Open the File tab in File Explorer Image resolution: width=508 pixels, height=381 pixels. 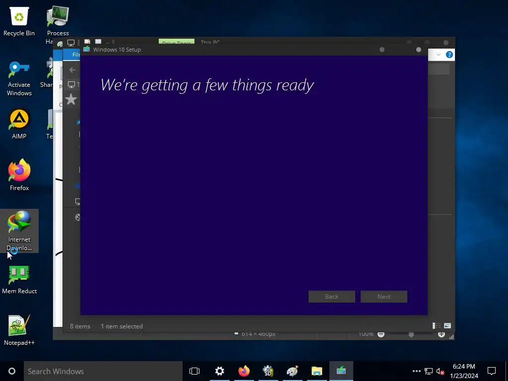(72, 55)
